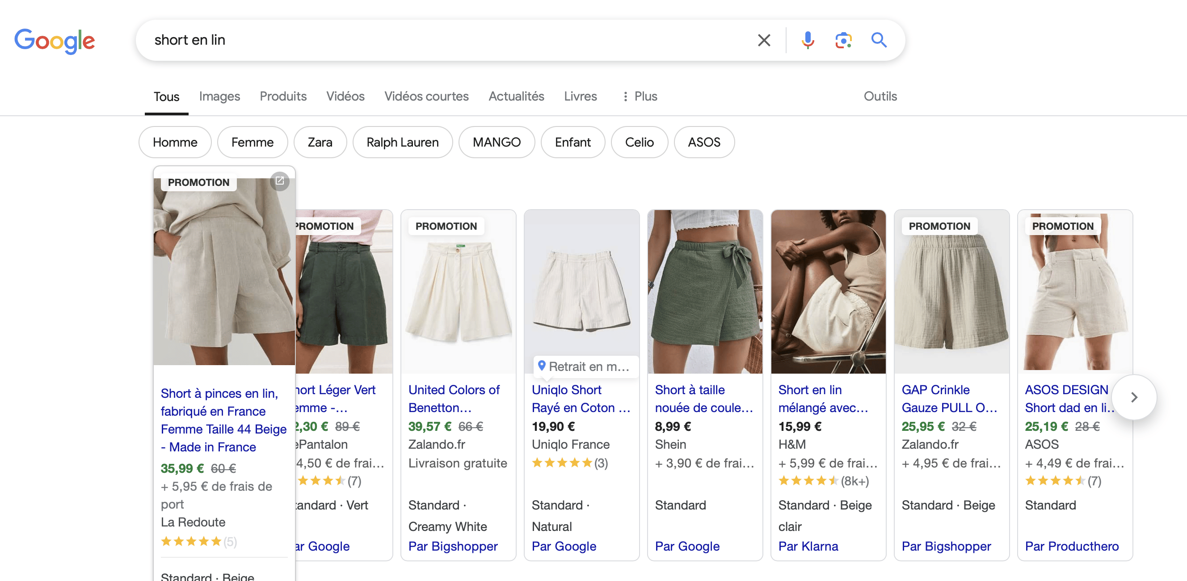This screenshot has width=1187, height=581.
Task: Click 'Par Google' under Shein card
Action: (x=687, y=546)
